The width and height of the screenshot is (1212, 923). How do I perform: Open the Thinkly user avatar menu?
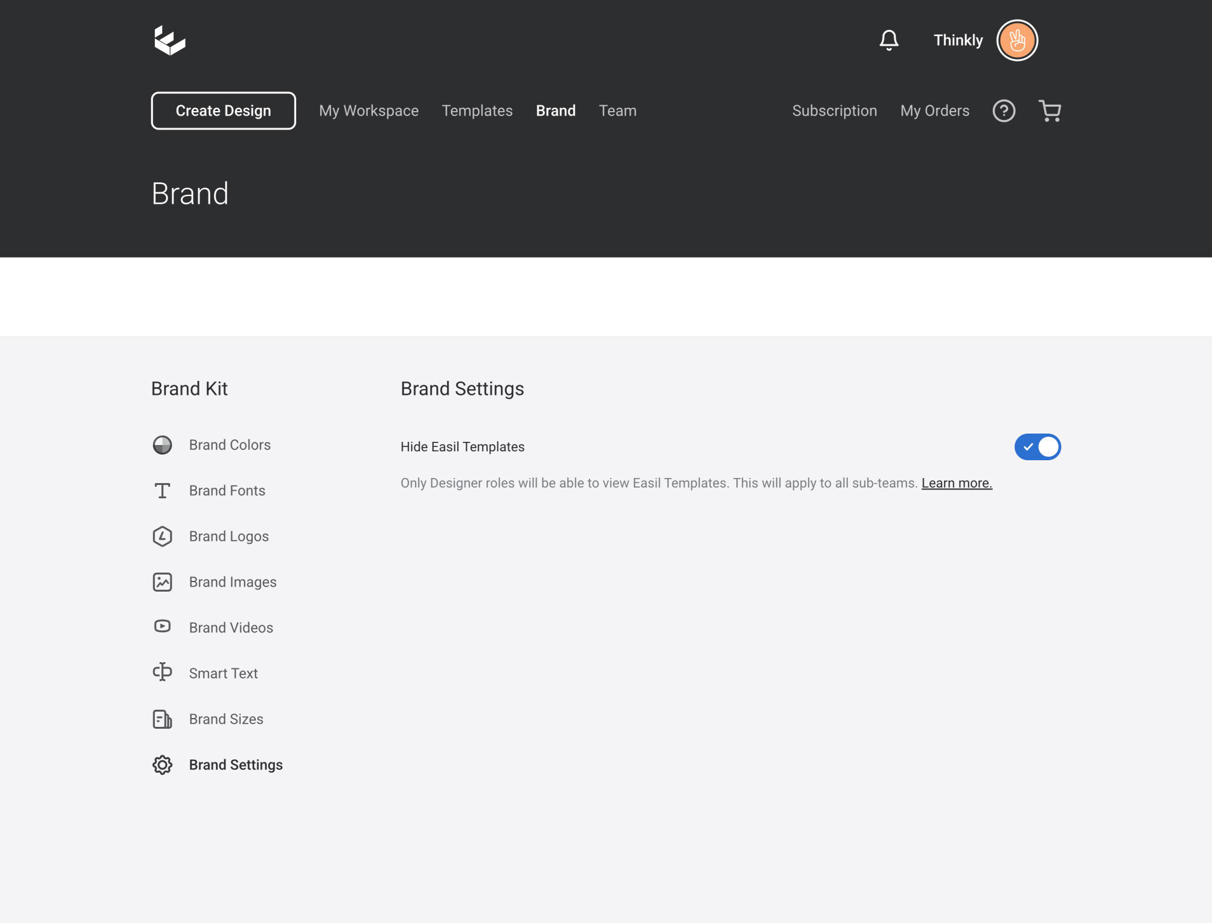pyautogui.click(x=1017, y=40)
